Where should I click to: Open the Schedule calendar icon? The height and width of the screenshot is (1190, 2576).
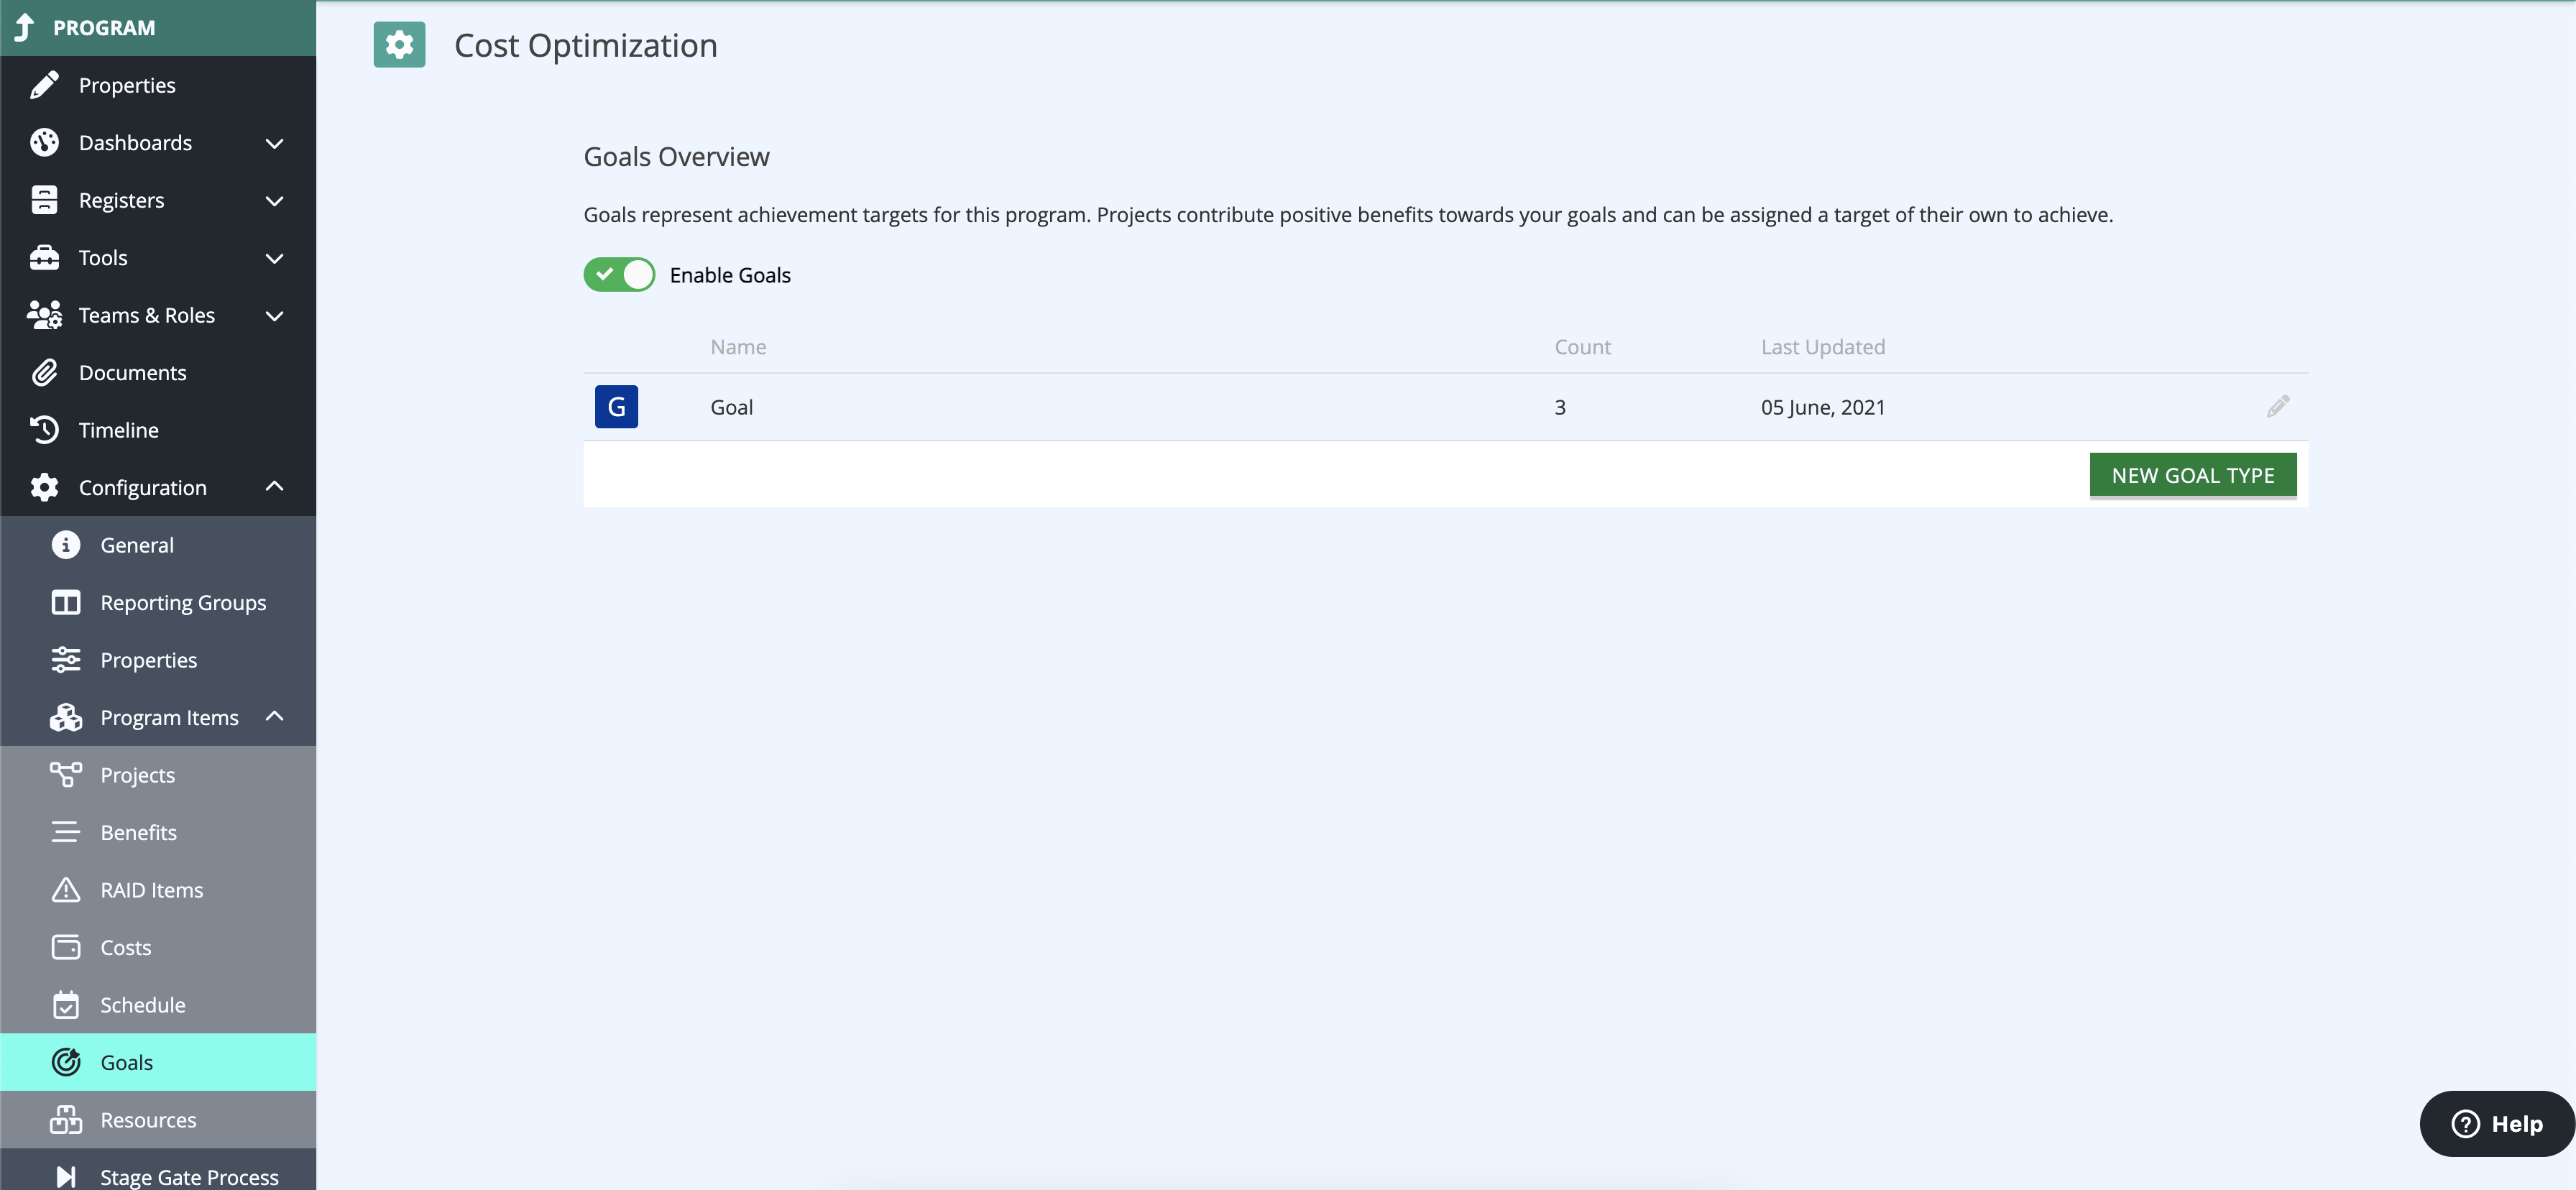(x=66, y=1005)
